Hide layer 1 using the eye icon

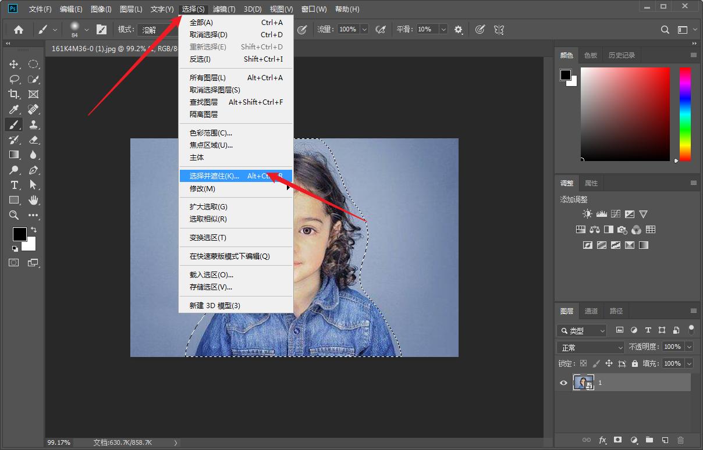pos(563,383)
